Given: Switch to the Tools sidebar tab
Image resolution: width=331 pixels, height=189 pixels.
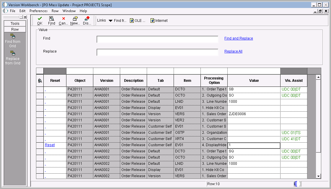Looking at the screenshot, I should 14,23.
